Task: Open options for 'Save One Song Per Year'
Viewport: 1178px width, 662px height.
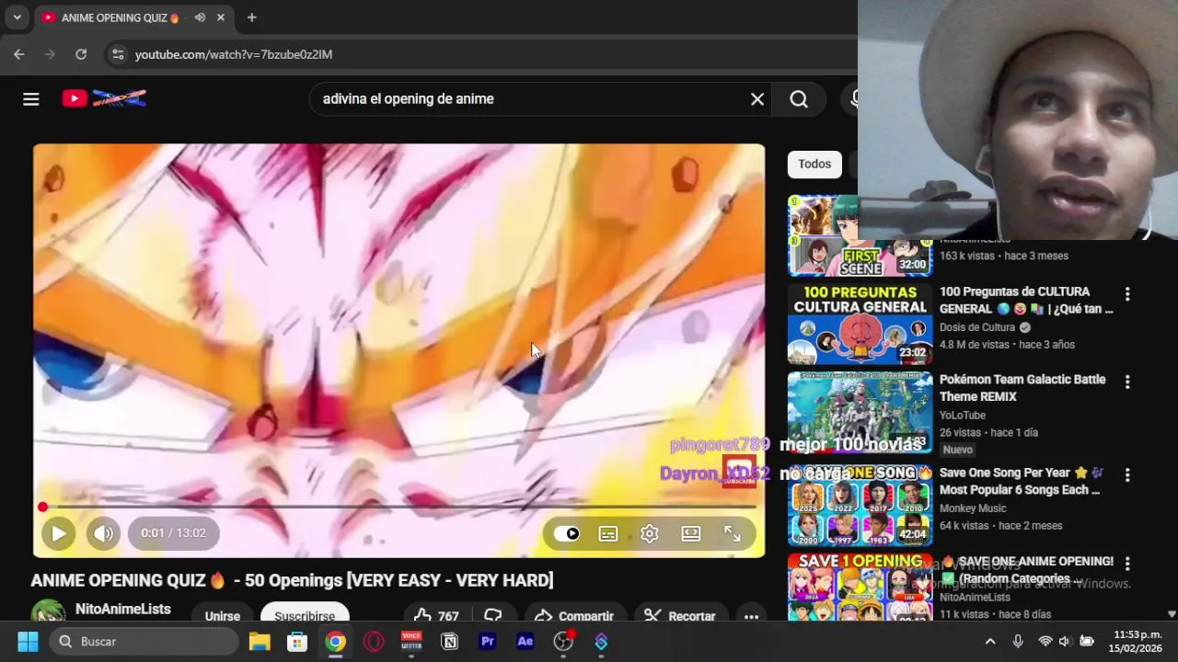Action: (1127, 474)
